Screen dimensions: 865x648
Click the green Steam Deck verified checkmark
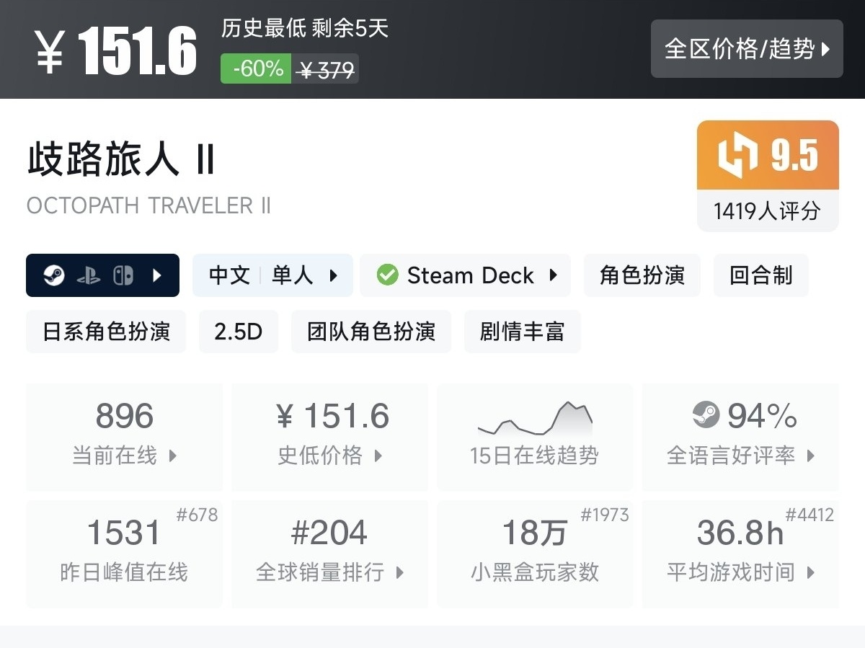click(x=388, y=275)
